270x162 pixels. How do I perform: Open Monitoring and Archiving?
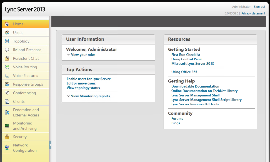click(x=26, y=126)
